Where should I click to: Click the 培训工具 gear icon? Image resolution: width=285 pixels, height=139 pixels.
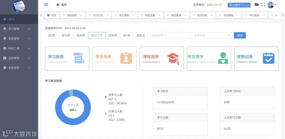(x=5, y=49)
